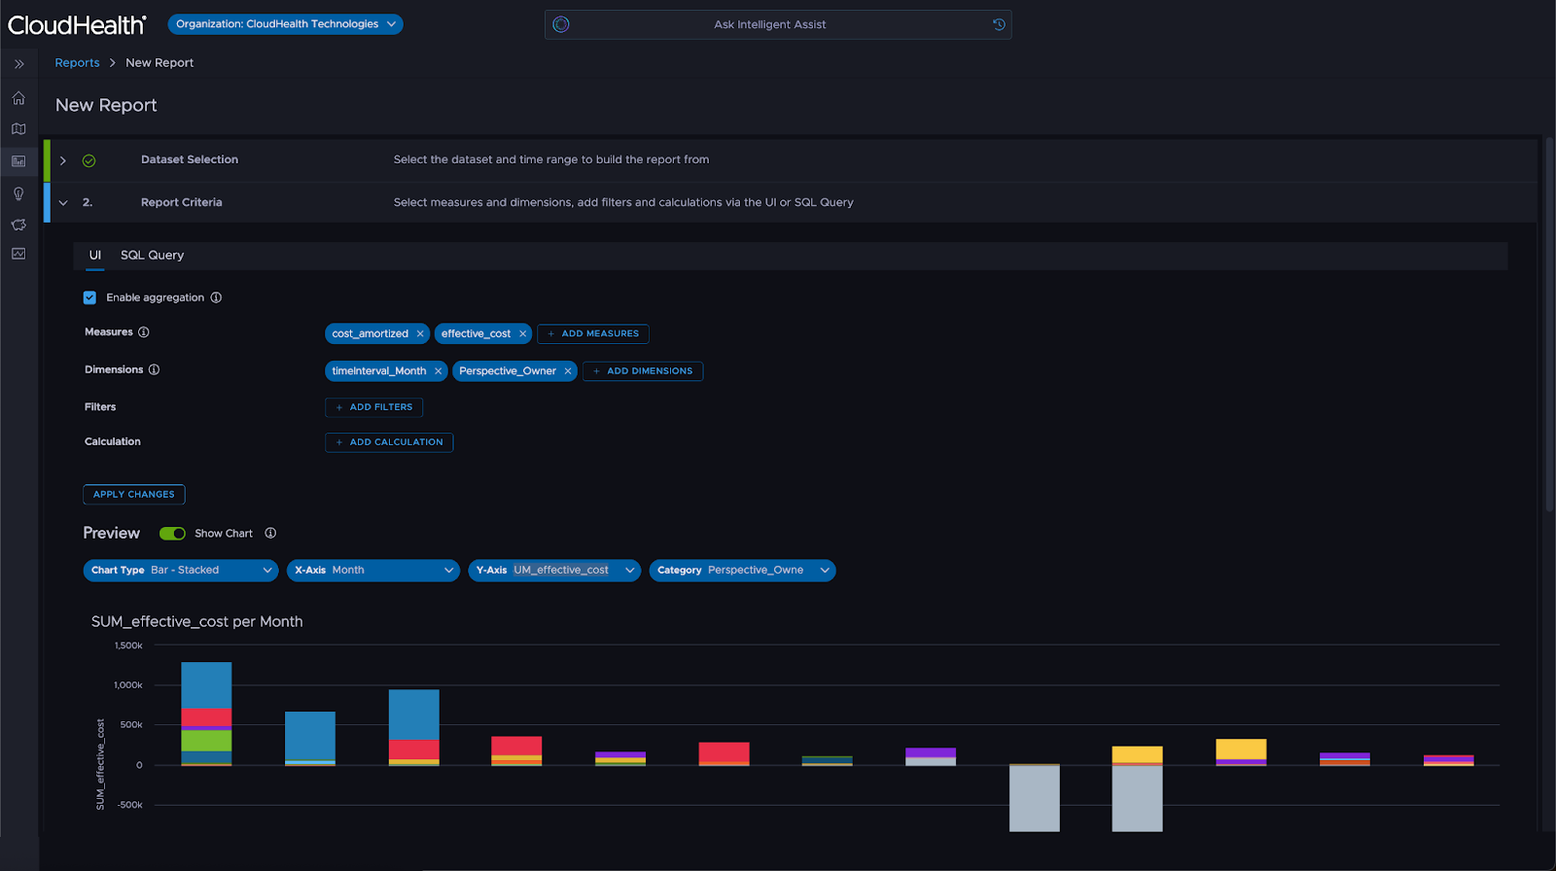Expand the sidebar with double-chevron icon
Image resolution: width=1556 pixels, height=871 pixels.
coord(18,64)
